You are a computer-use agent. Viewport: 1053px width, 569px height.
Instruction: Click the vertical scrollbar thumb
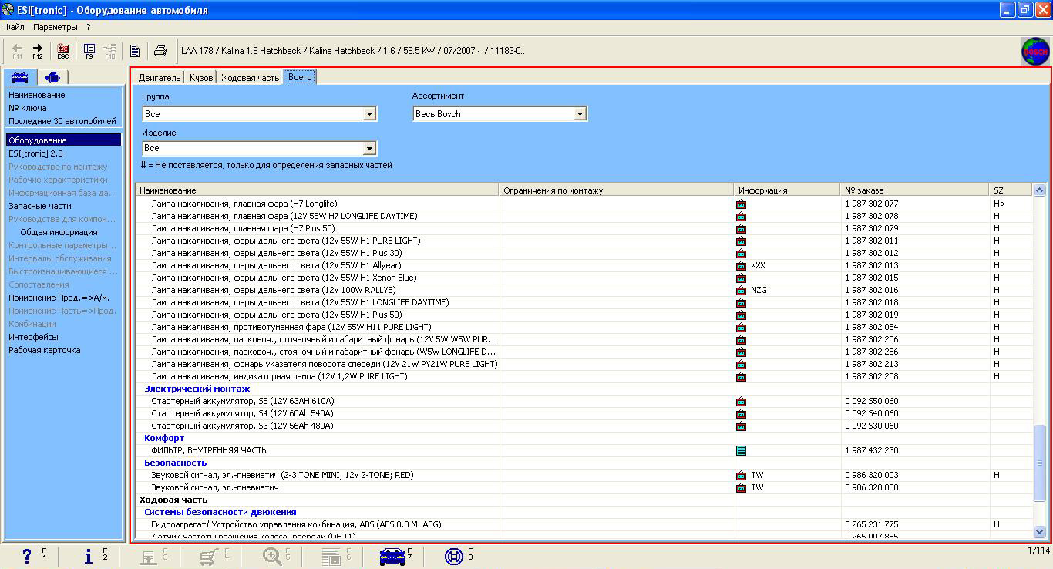tap(1039, 462)
